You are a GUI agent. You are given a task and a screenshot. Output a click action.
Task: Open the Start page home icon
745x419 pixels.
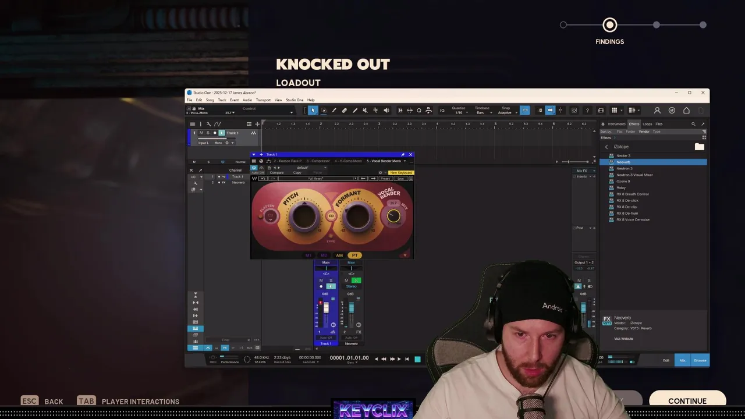[x=686, y=111]
